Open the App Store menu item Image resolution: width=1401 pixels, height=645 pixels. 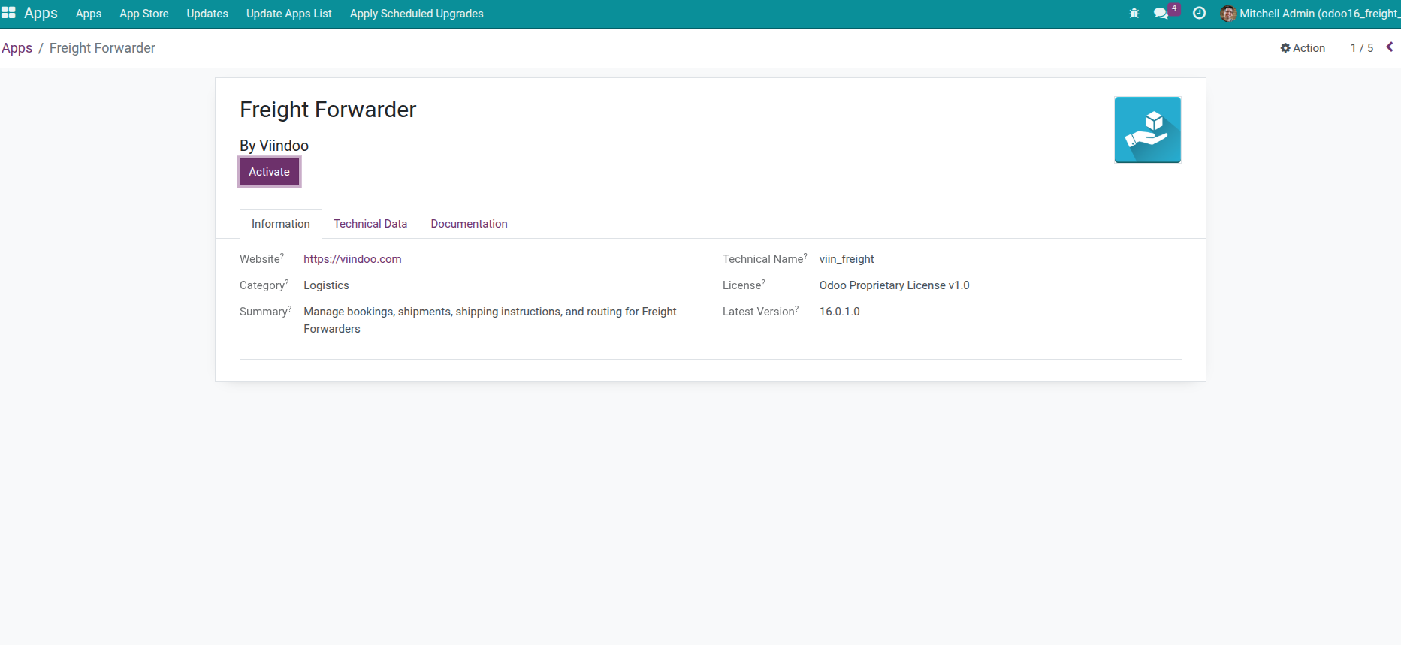click(x=143, y=14)
